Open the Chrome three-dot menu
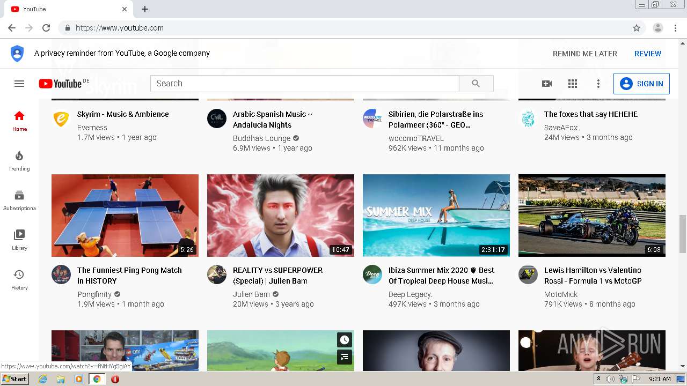This screenshot has width=687, height=386. (x=676, y=28)
